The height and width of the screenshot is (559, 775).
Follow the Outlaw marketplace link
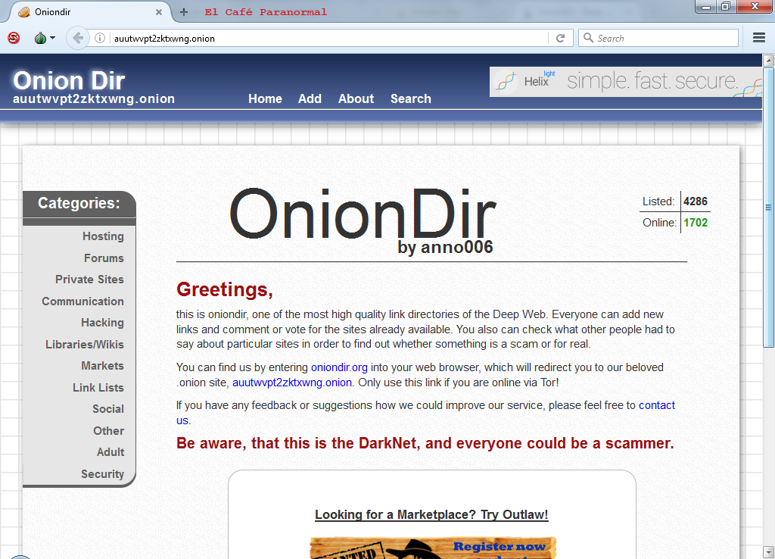click(x=431, y=515)
